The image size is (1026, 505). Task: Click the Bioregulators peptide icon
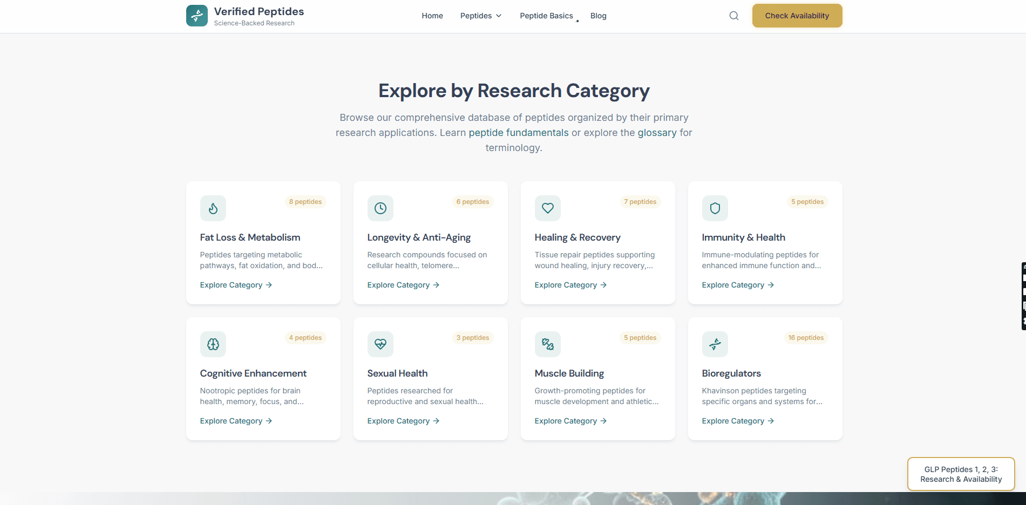pos(715,344)
